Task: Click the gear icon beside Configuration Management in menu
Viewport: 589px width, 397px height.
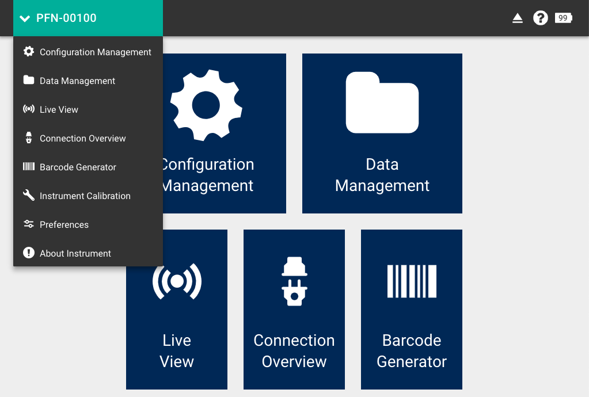Action: tap(28, 52)
